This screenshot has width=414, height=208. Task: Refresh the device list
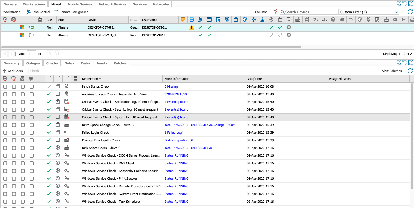[x=410, y=12]
